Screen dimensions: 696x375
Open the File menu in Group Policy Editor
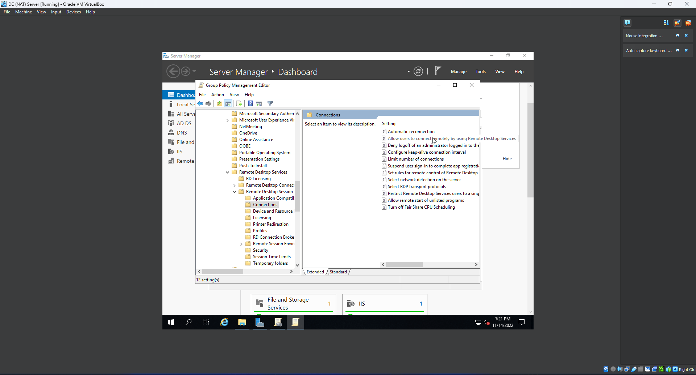click(x=202, y=95)
